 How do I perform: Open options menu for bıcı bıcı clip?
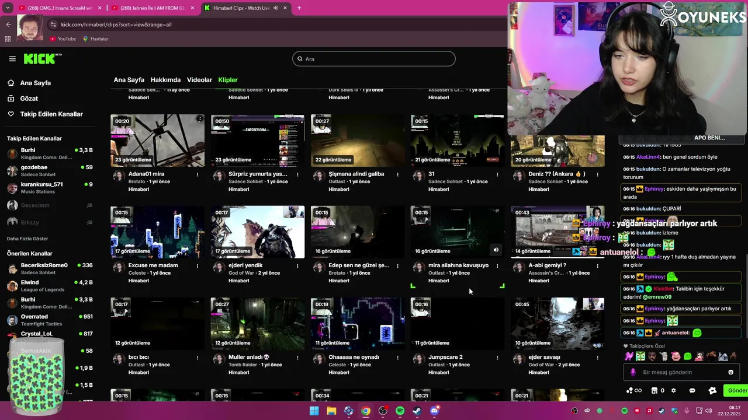coord(198,357)
